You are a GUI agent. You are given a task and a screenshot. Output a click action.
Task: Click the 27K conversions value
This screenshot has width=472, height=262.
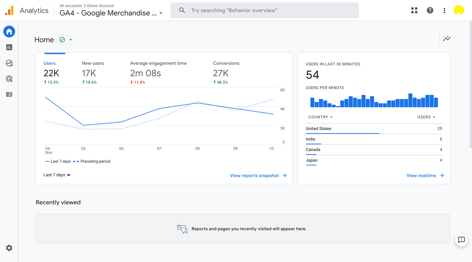221,73
